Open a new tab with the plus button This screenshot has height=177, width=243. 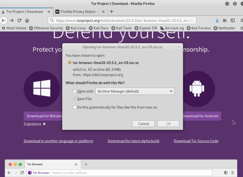click(112, 12)
